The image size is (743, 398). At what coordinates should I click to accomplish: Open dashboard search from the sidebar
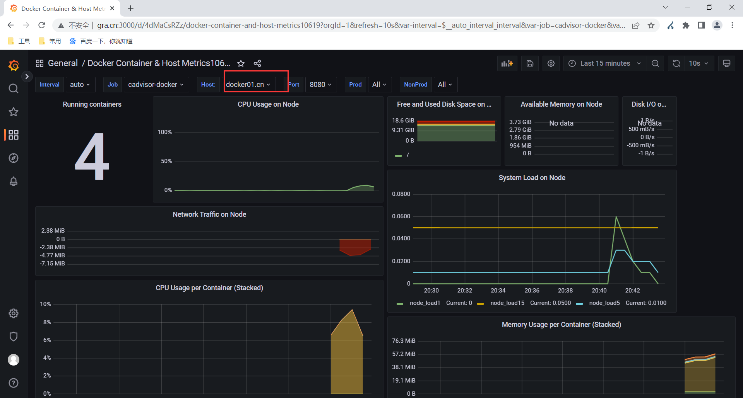tap(14, 89)
